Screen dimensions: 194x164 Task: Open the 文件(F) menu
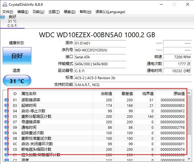[x=8, y=12]
